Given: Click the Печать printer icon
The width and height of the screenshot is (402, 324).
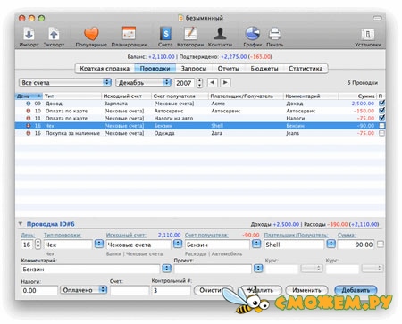Looking at the screenshot, I should click(274, 34).
